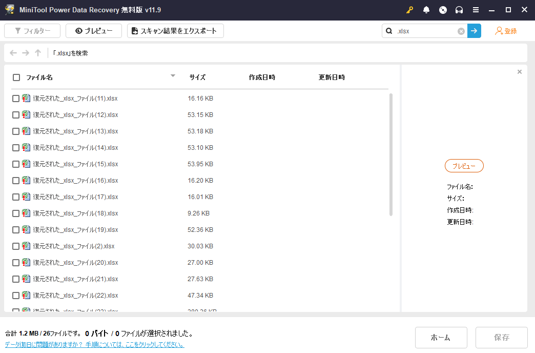Image resolution: width=535 pixels, height=353 pixels.
Task: Click the 登録 user icon link
Action: pos(506,31)
